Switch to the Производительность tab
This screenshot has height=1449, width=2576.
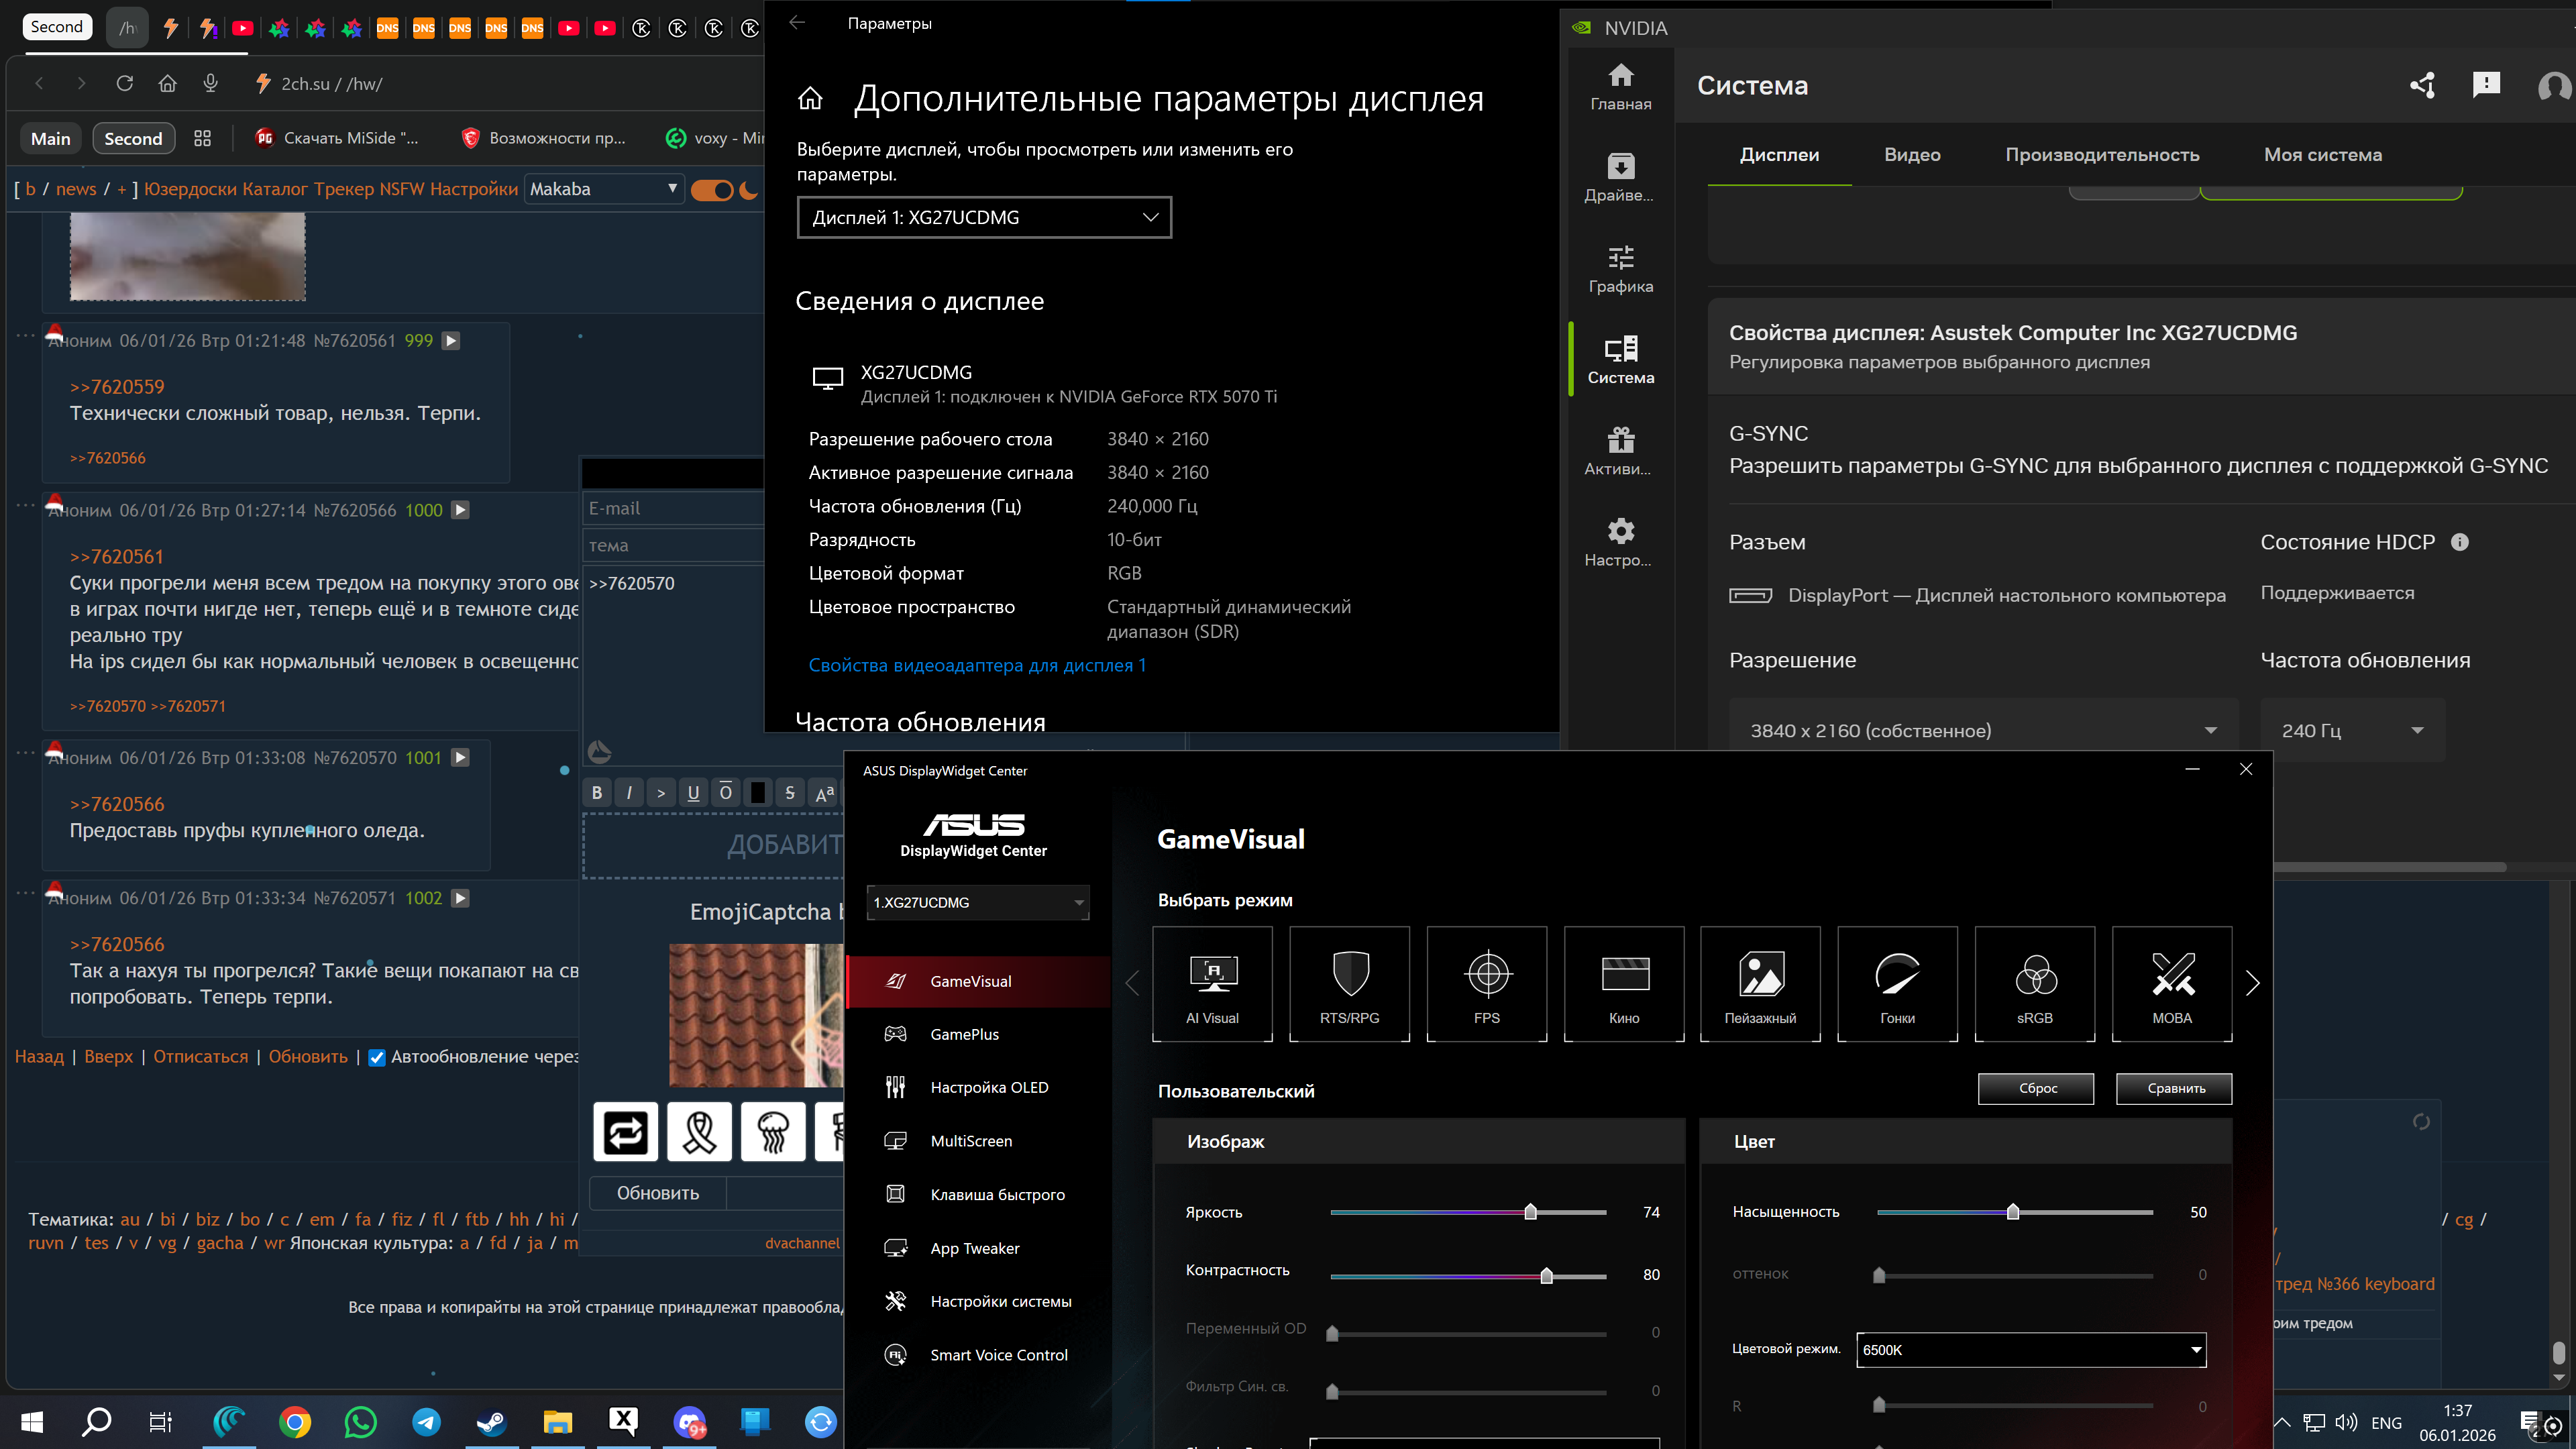pyautogui.click(x=2101, y=155)
